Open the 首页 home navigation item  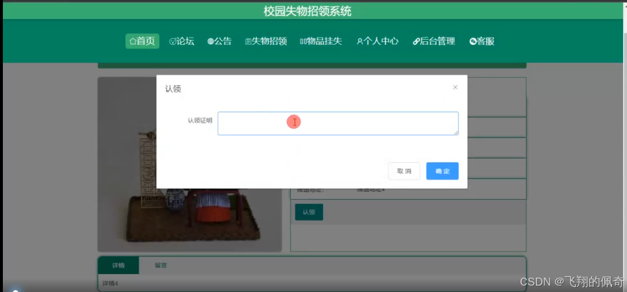[x=142, y=41]
